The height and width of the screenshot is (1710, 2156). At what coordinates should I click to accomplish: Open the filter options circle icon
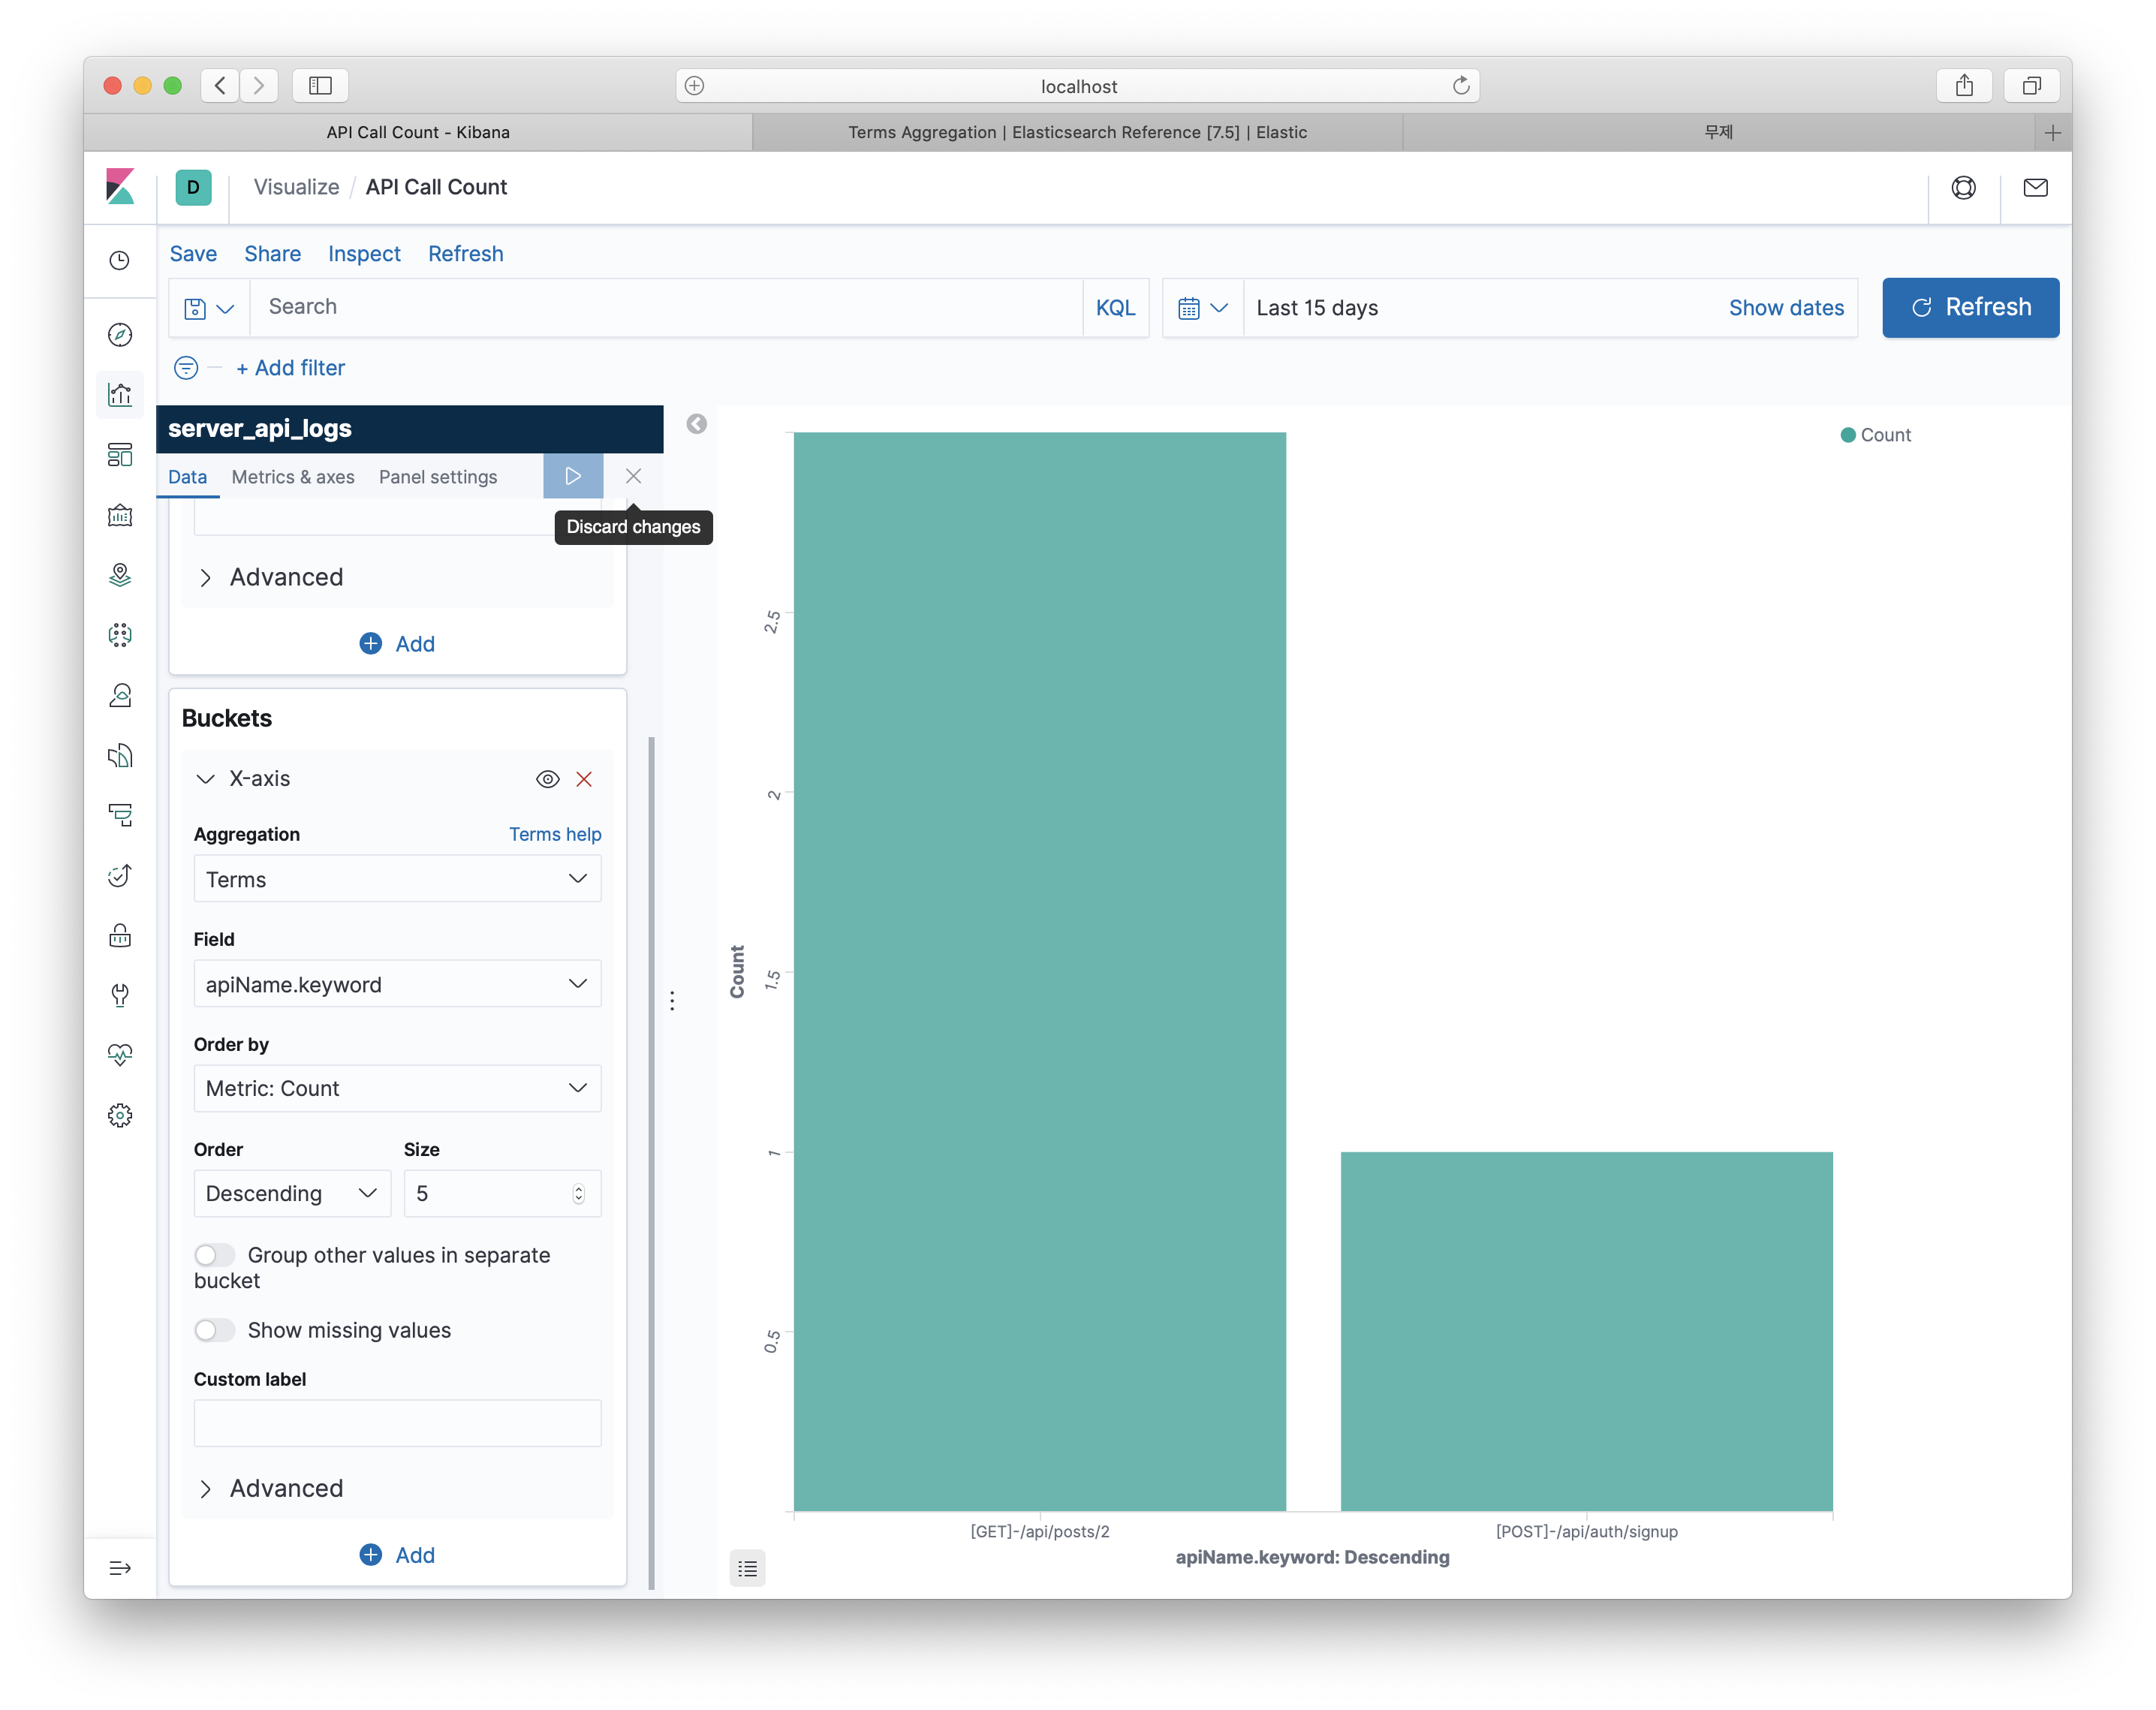[186, 367]
